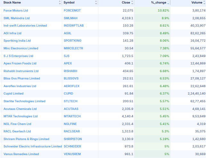Click the ACUTAAS symbol link
Image resolution: width=206 pixels, height=158 pixels.
point(71,109)
